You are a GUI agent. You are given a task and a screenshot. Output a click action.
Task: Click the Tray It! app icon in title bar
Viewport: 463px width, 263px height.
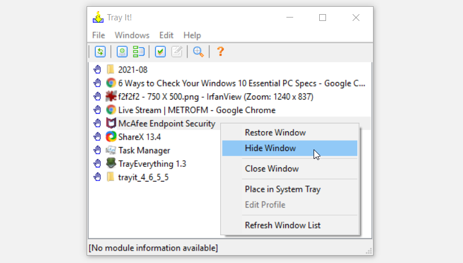coord(98,18)
